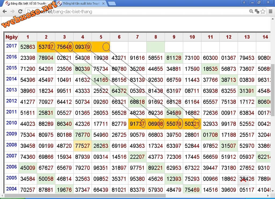Image resolution: width=275 pixels, height=199 pixels.
Task: Select the 2017 row label
Action: click(x=12, y=46)
